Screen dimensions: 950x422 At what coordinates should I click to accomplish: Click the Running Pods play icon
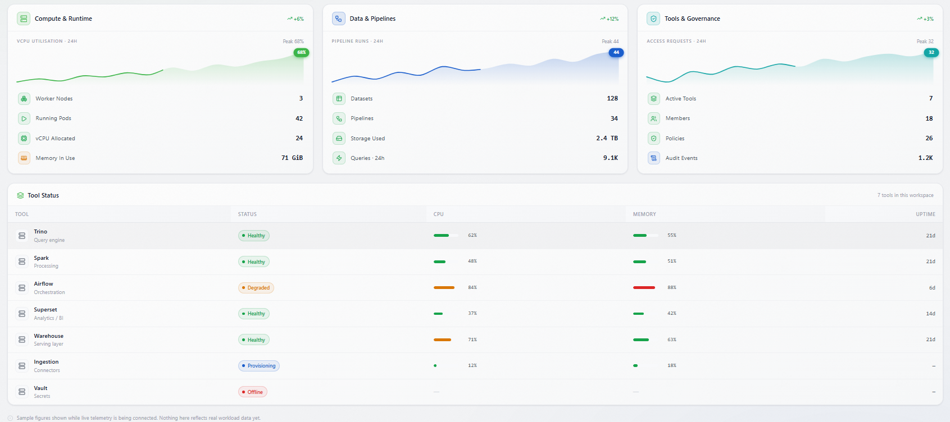24,118
